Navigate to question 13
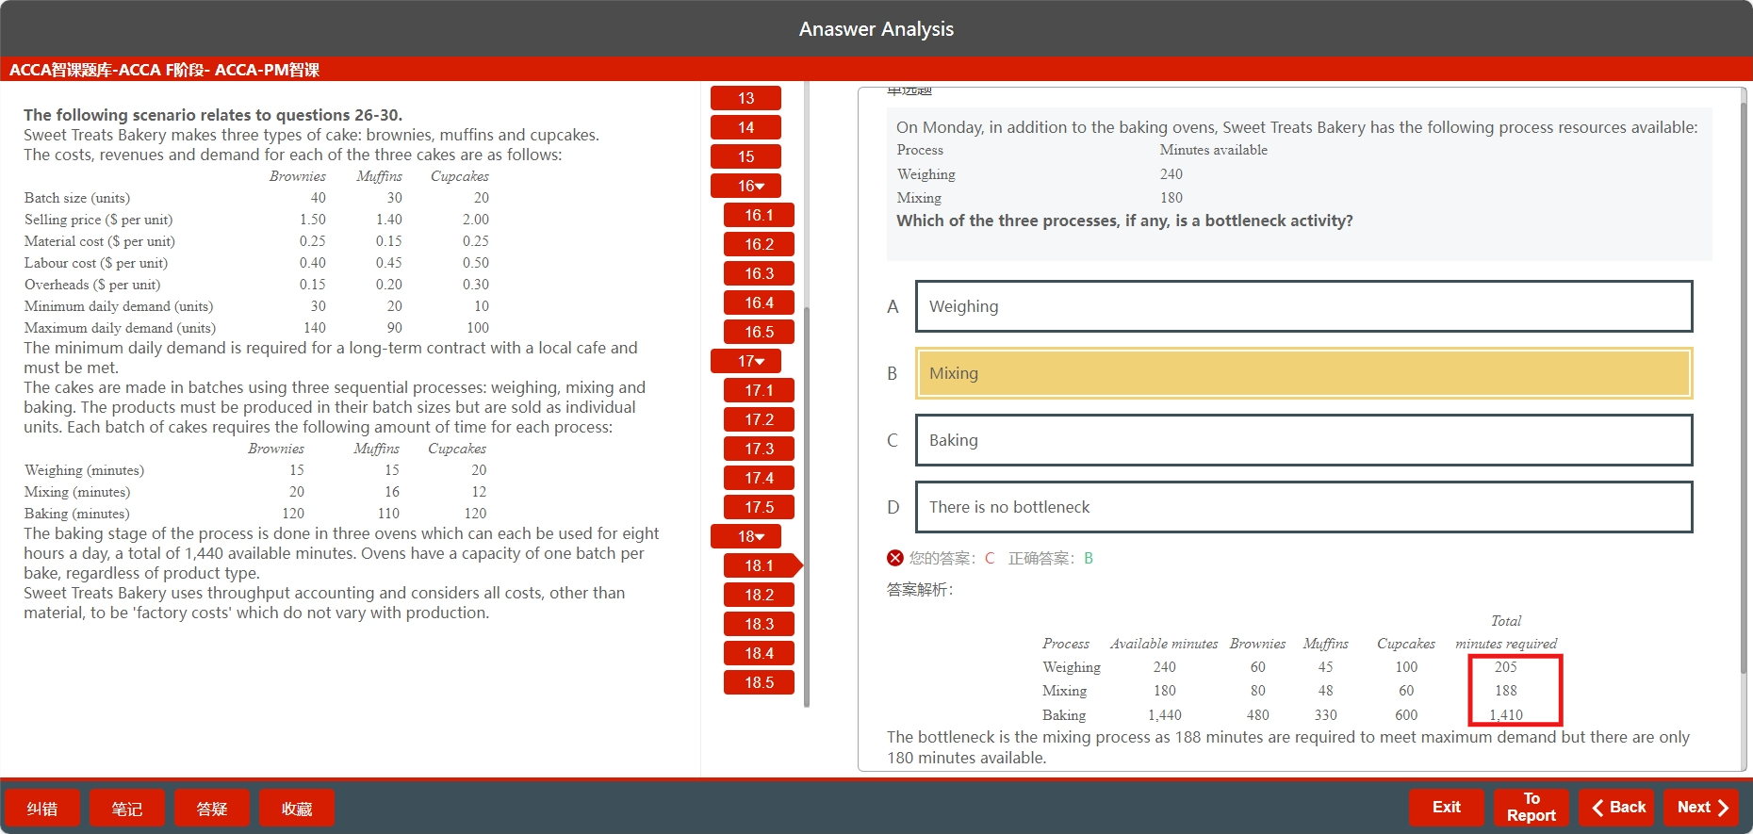Screen dimensions: 1753x834 [745, 98]
